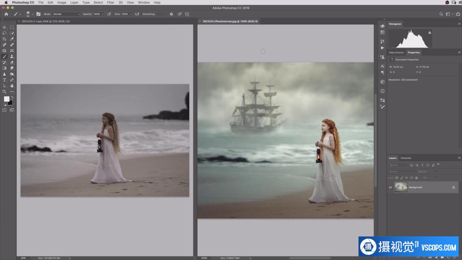Select the Hand tool
The image size is (462, 260).
[x=12, y=86]
